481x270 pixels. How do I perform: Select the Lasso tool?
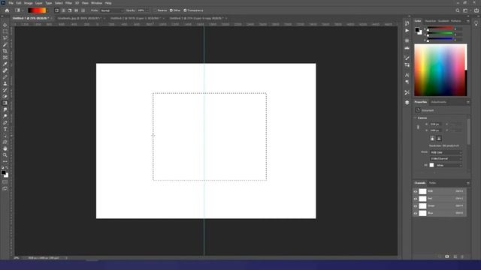(x=5, y=38)
